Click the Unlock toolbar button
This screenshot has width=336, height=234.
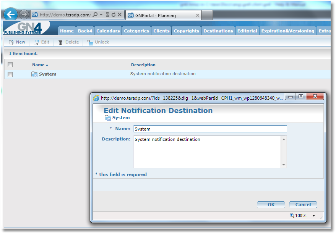[x=98, y=42]
